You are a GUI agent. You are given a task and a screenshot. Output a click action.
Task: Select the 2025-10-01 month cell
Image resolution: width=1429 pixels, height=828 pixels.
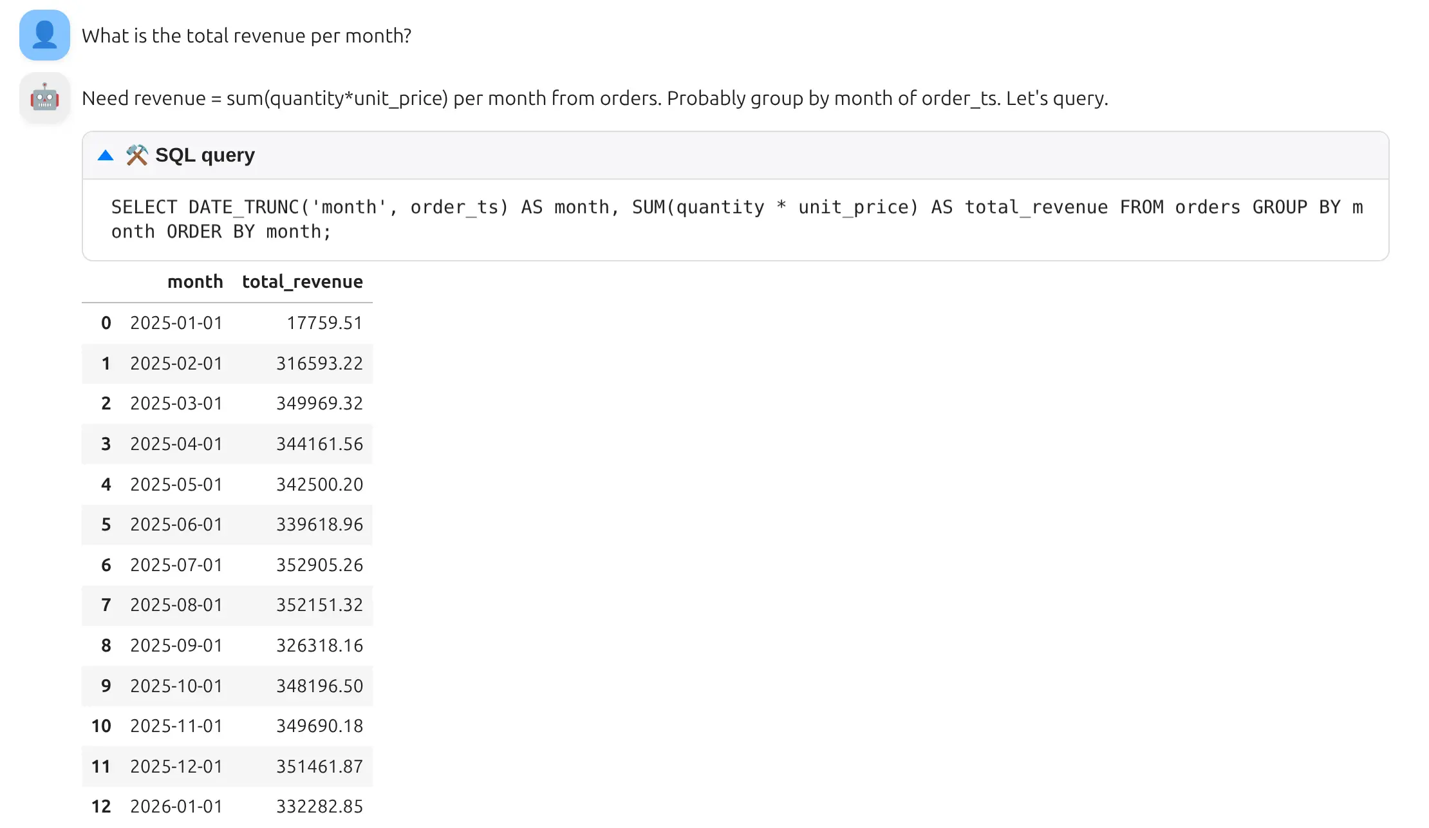click(x=176, y=686)
